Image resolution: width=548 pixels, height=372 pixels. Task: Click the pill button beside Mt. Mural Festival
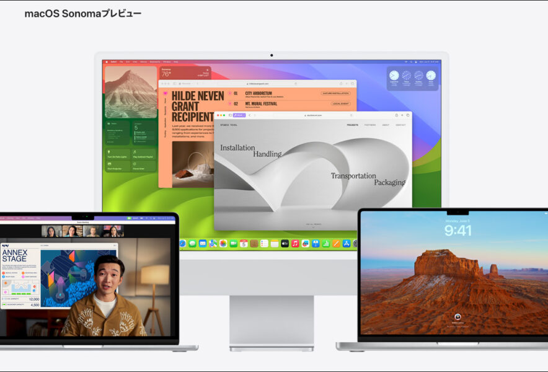point(340,104)
